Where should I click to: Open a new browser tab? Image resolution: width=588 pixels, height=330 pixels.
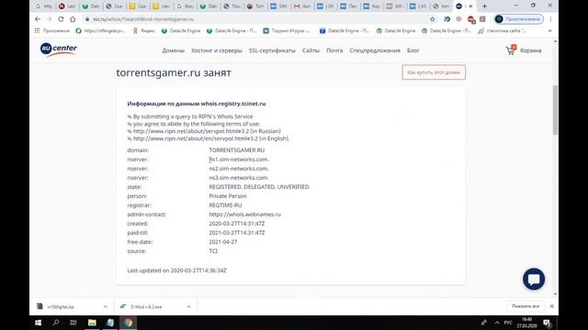click(x=484, y=6)
